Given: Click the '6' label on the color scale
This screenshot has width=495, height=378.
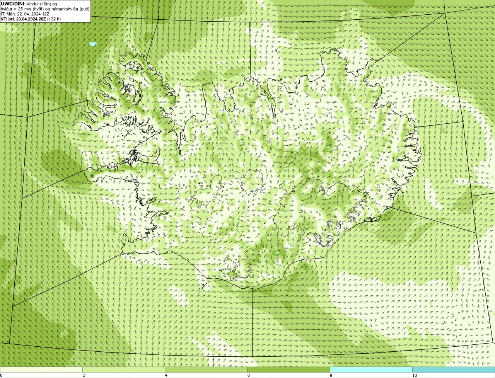Looking at the screenshot, I should point(249,375).
